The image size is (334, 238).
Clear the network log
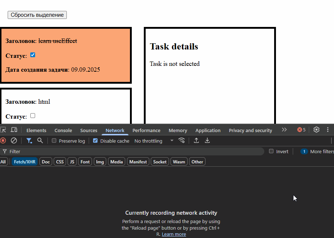[x=14, y=140]
